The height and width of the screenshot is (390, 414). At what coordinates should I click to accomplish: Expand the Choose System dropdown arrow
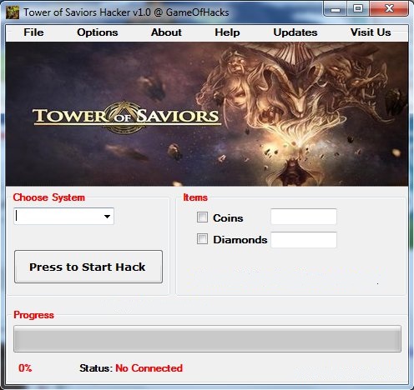(x=107, y=217)
